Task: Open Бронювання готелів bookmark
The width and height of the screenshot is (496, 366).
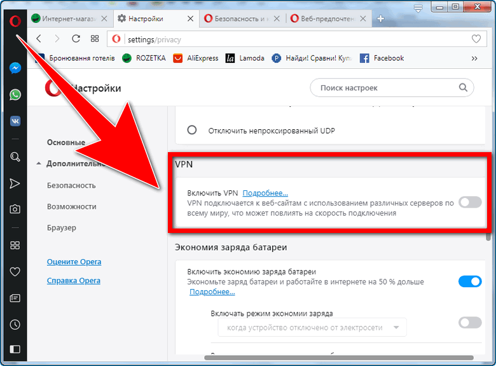Action: click(x=74, y=58)
